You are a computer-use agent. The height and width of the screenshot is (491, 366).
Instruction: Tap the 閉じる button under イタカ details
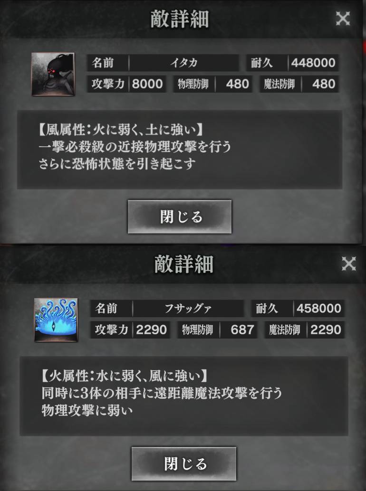click(180, 217)
